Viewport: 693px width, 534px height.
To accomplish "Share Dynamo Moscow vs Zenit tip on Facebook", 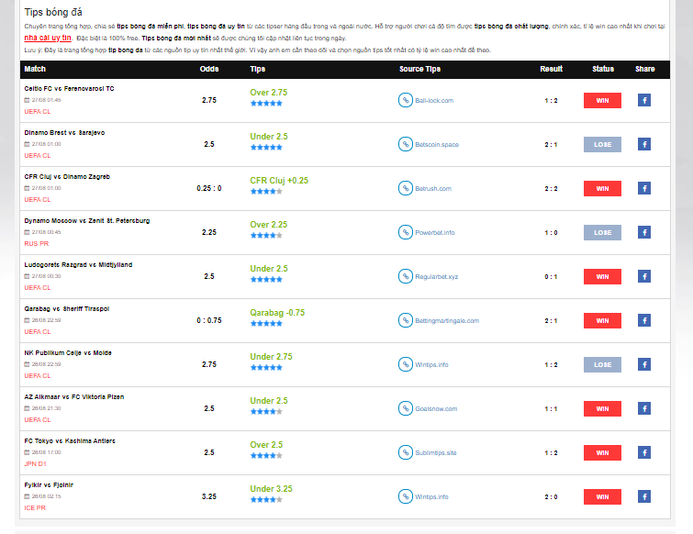I will coord(644,232).
